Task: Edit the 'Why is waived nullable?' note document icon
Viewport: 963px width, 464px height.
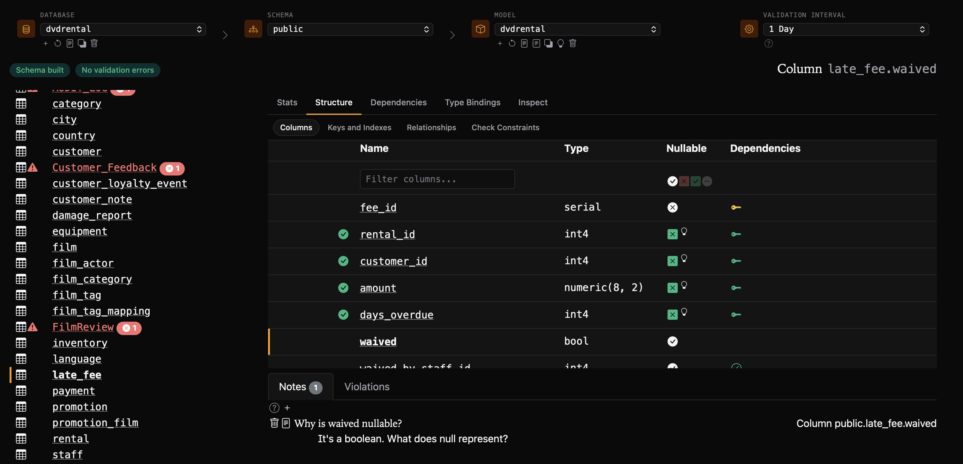Action: [x=286, y=423]
